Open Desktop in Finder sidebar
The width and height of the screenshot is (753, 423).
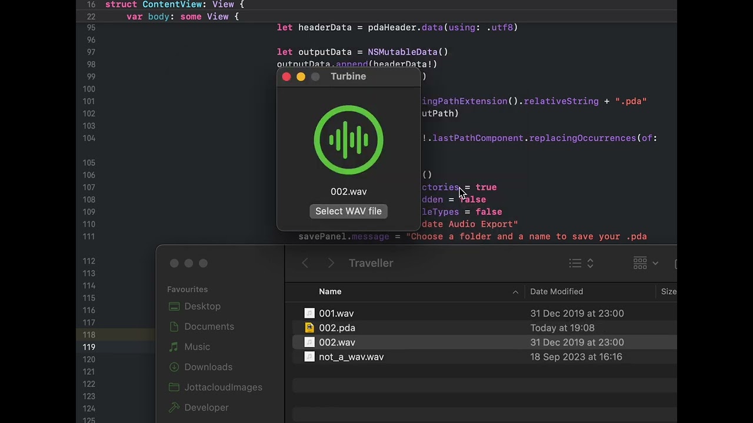point(202,306)
